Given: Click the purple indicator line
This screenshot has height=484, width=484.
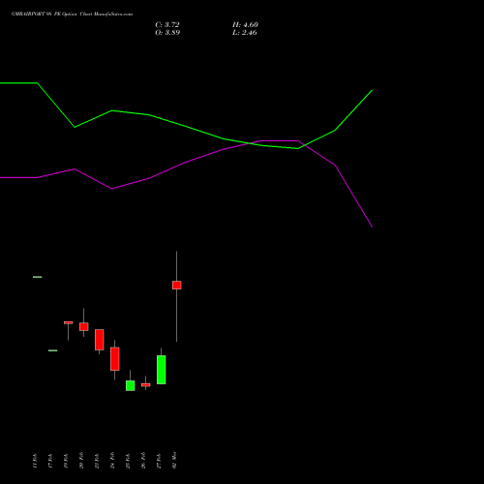Looking at the screenshot, I should 186,162.
